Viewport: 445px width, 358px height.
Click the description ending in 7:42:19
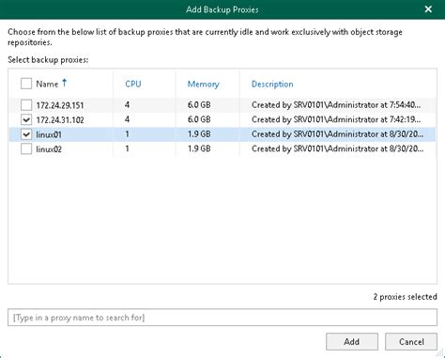tap(336, 119)
